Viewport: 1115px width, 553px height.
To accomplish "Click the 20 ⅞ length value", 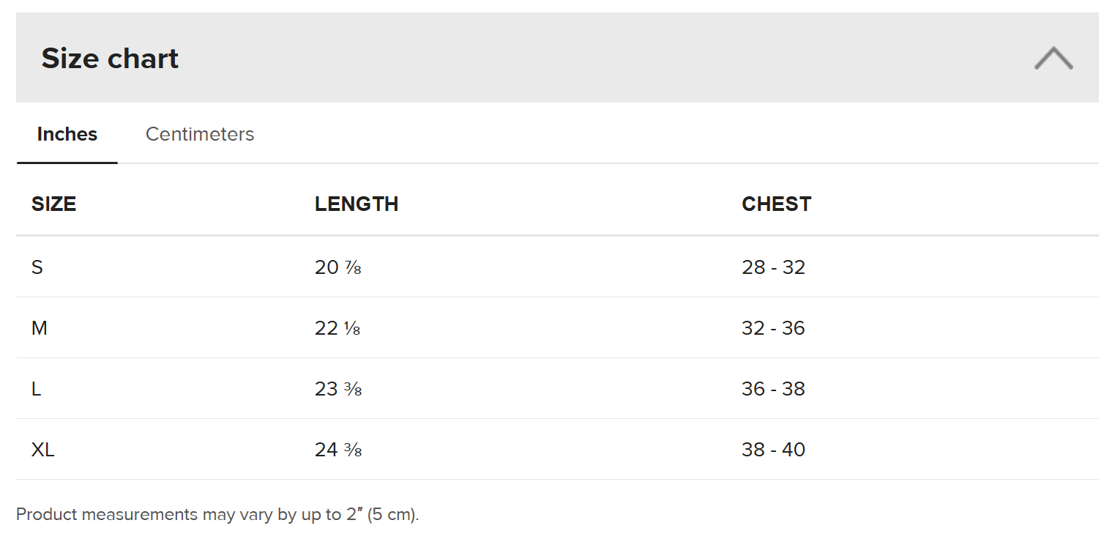I will (338, 267).
